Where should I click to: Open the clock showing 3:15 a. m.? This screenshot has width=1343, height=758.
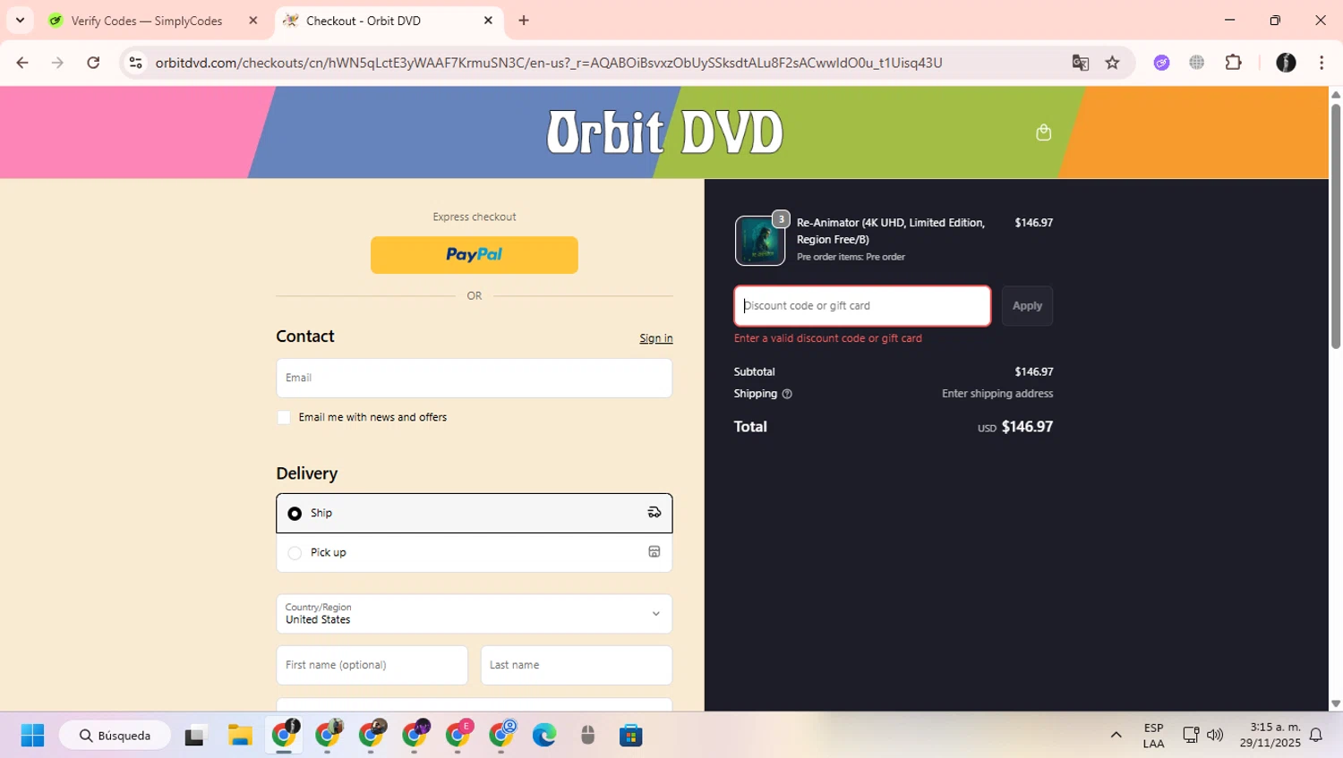pos(1270,736)
